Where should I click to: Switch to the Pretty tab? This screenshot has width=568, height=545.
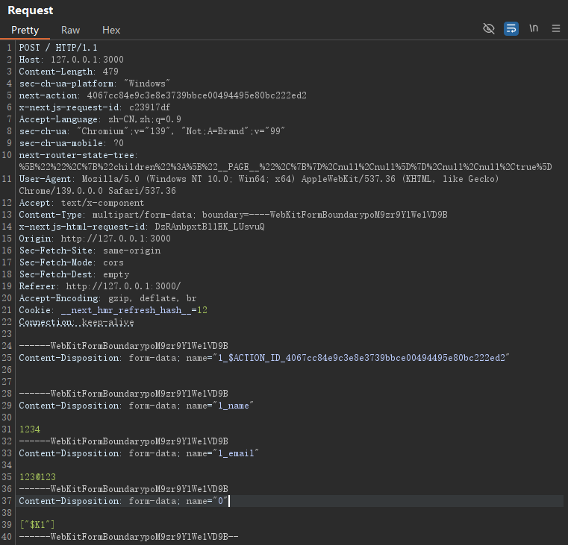point(25,30)
